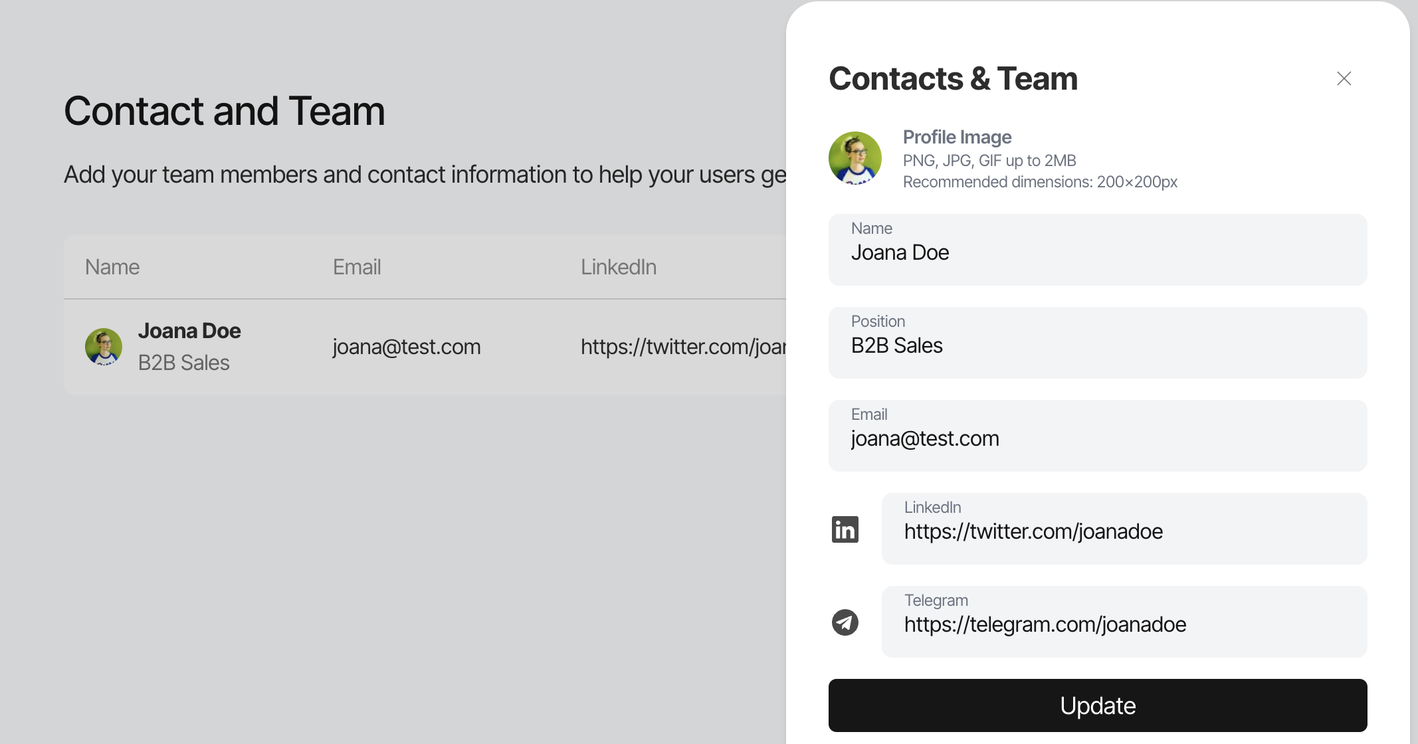Open the joana@test.com email in table
The image size is (1418, 744).
tap(407, 347)
